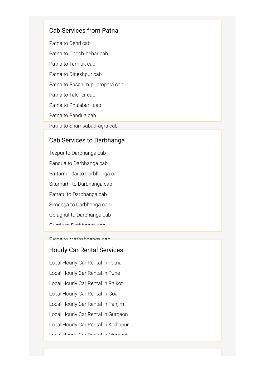The width and height of the screenshot is (270, 382).
Task: Select Simdega to Darbhanga cab
Action: [x=80, y=204]
